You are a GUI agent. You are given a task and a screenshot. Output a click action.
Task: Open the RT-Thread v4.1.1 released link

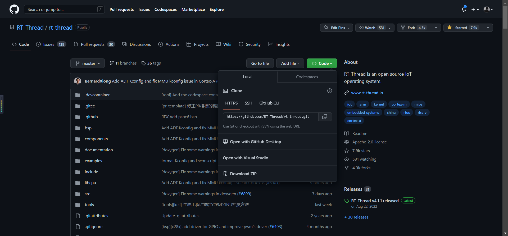pyautogui.click(x=375, y=201)
